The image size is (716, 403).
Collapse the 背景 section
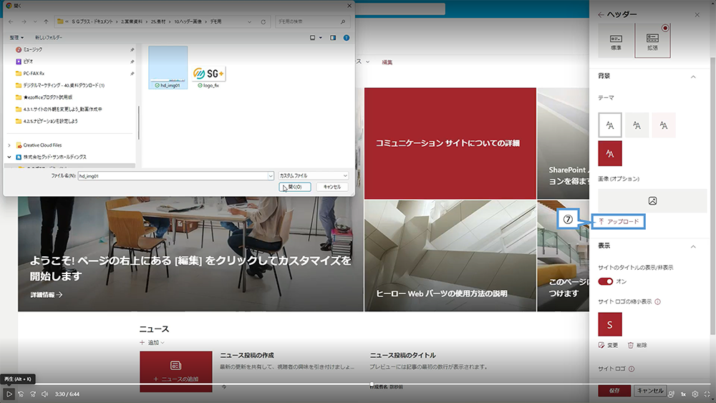[693, 77]
